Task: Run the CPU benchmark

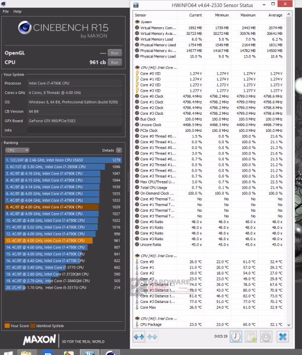Action: pos(115,62)
